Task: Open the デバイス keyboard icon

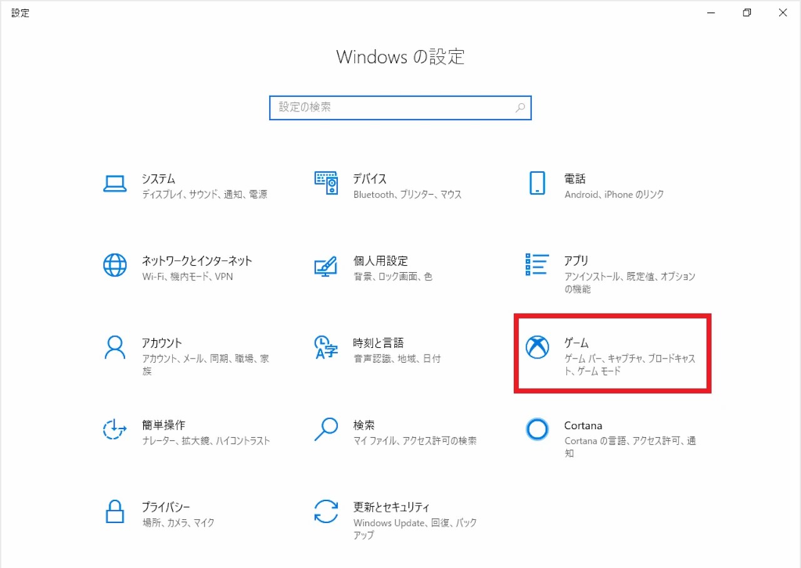Action: coord(326,183)
